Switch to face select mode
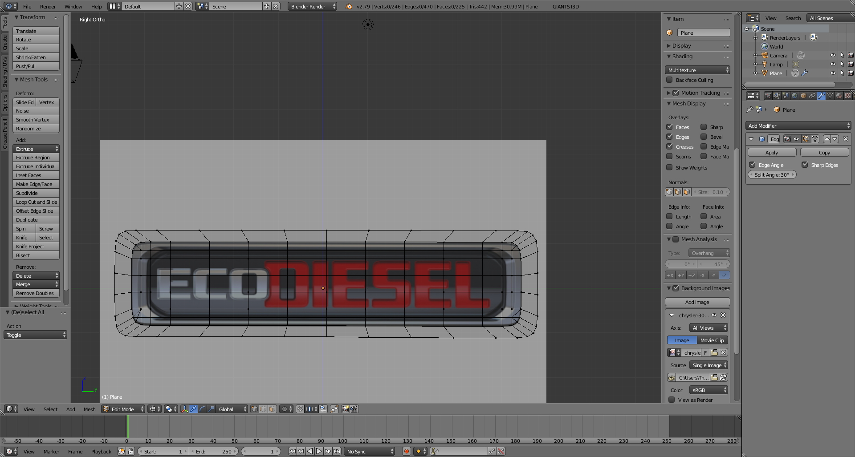This screenshot has height=457, width=855. point(273,409)
